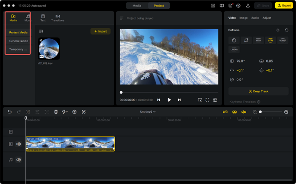Delete the selected clip
This screenshot has height=184, width=296.
(x=56, y=112)
